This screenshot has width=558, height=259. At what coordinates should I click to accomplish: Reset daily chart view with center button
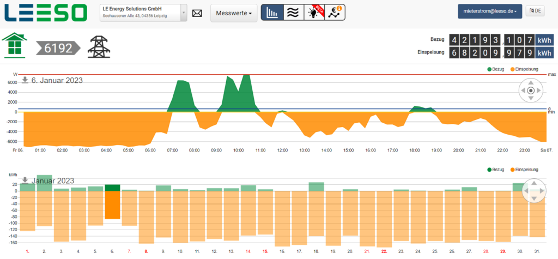click(x=531, y=91)
